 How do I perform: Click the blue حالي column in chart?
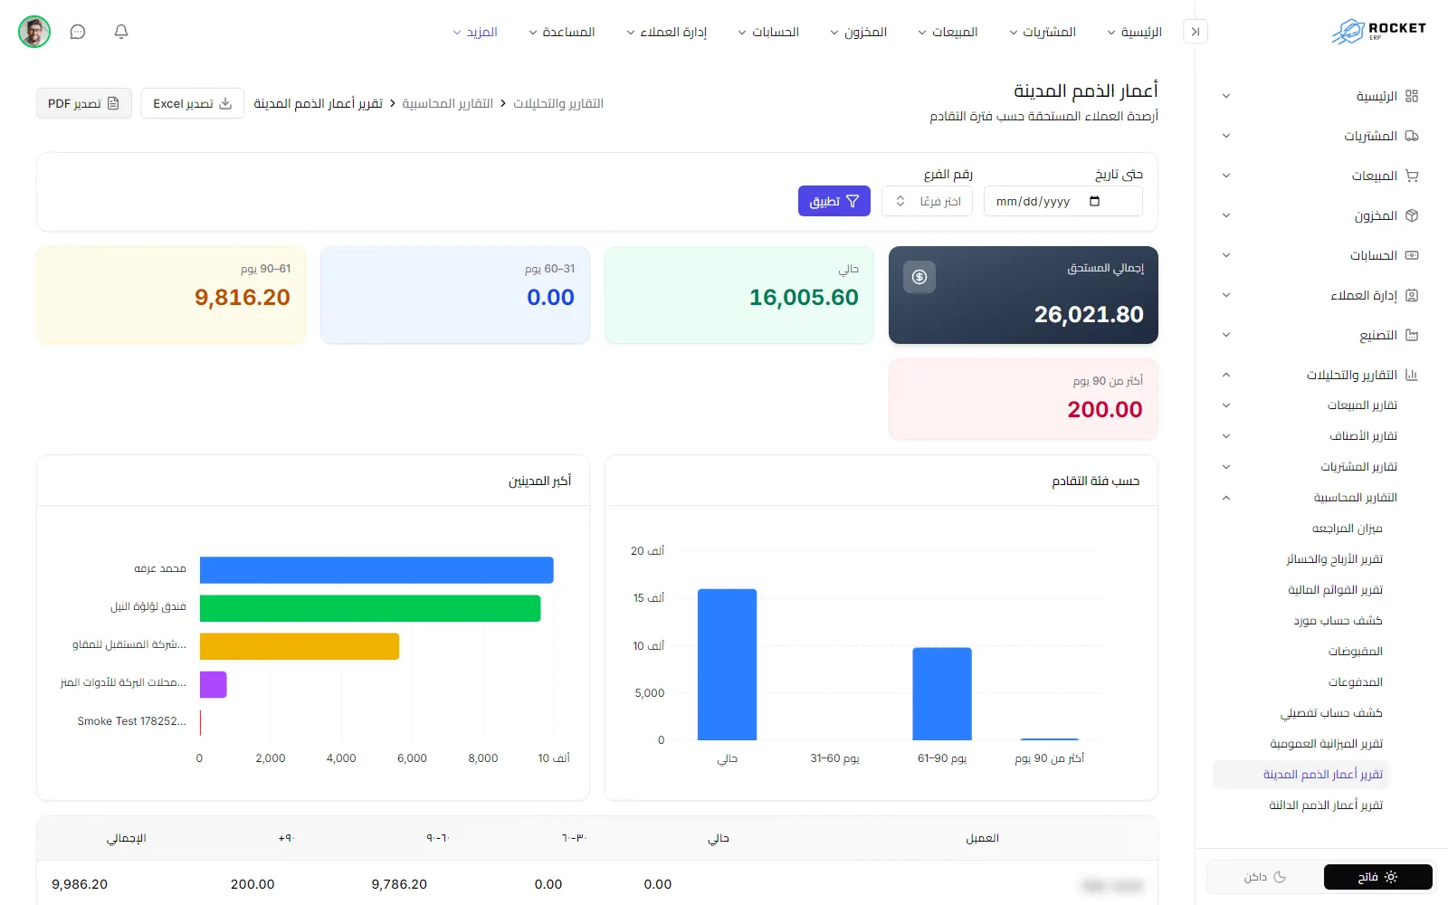coord(727,664)
